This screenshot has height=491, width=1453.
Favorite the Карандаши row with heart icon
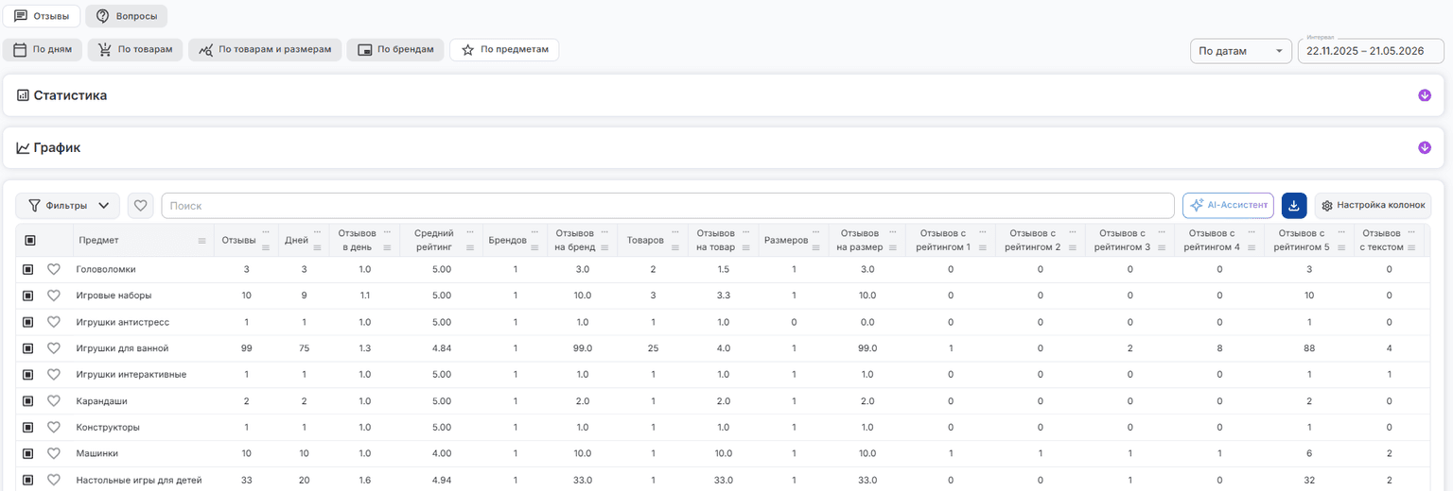(x=54, y=400)
